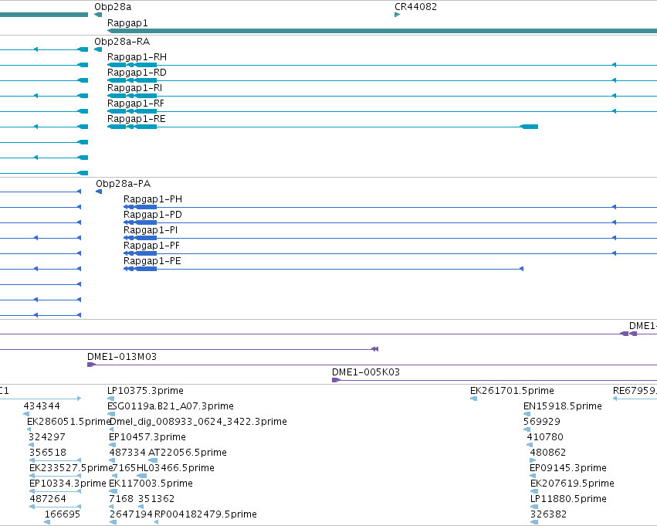Select the EK117003.5prime EST label

click(x=151, y=484)
